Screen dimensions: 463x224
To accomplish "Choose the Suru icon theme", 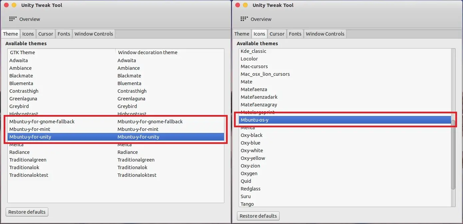I will point(246,196).
